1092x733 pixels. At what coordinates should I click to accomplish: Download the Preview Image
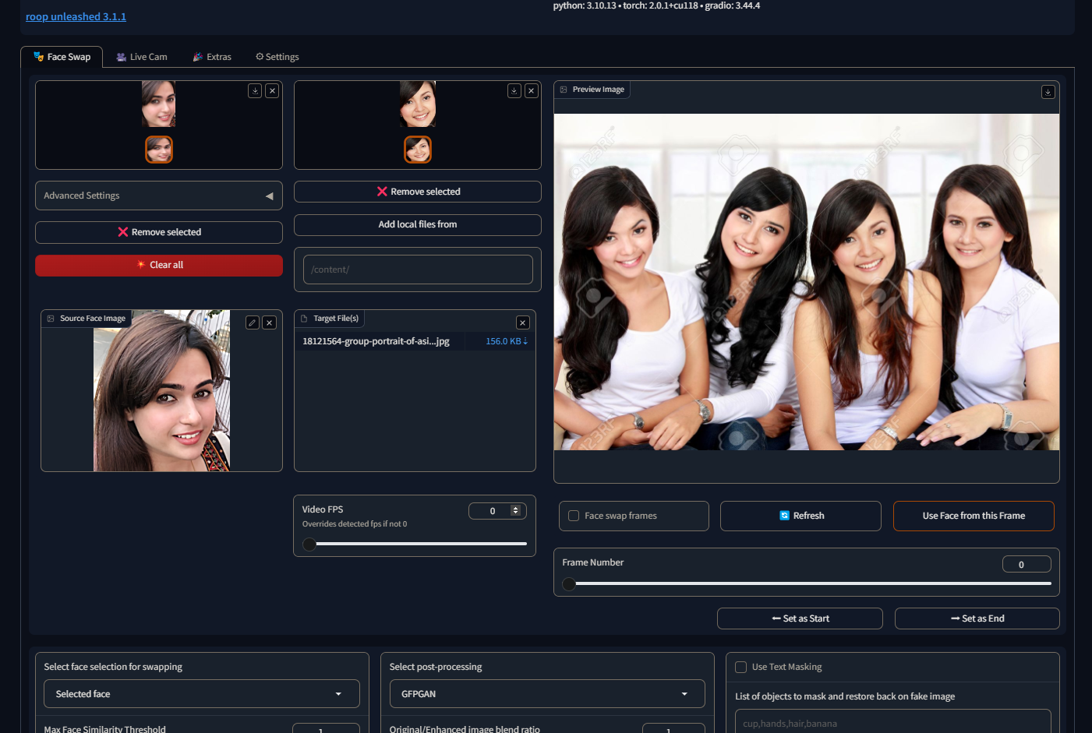pyautogui.click(x=1048, y=91)
